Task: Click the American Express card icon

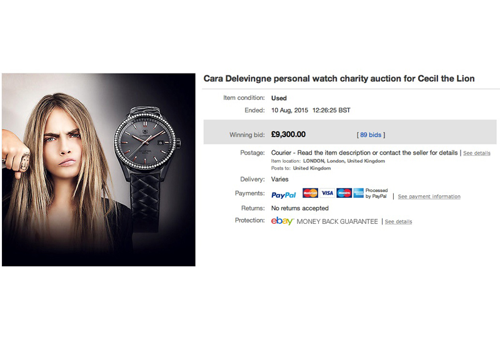Action: (358, 193)
